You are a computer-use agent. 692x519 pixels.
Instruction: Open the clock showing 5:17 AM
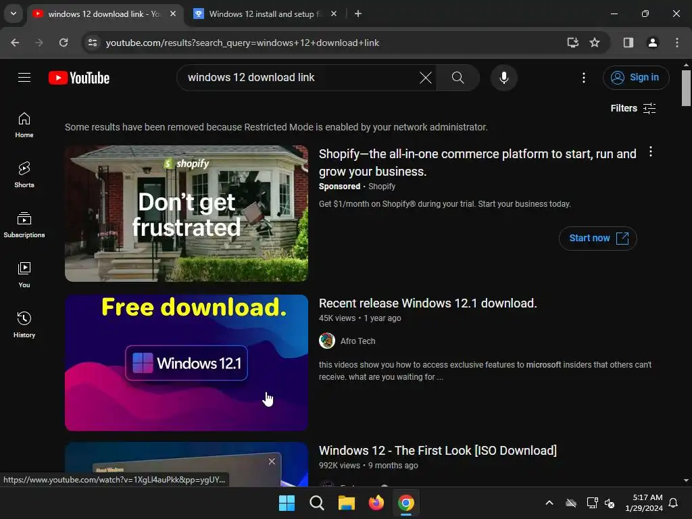coord(644,503)
